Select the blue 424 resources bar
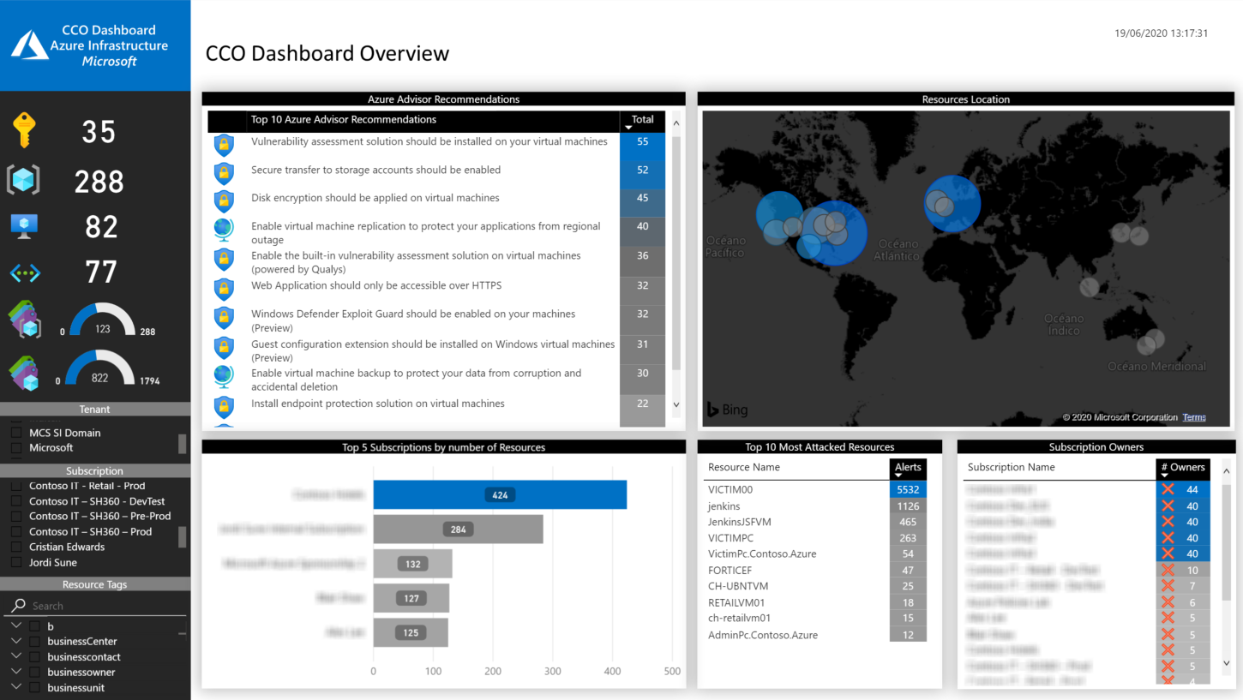The image size is (1243, 700). click(500, 494)
